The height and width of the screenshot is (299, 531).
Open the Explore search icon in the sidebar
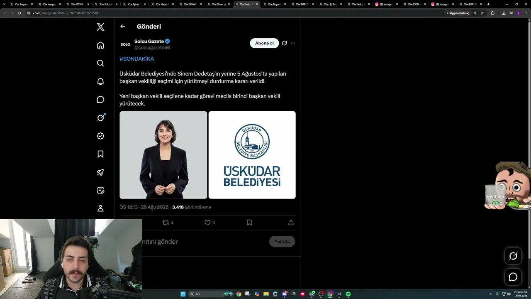[x=100, y=63]
